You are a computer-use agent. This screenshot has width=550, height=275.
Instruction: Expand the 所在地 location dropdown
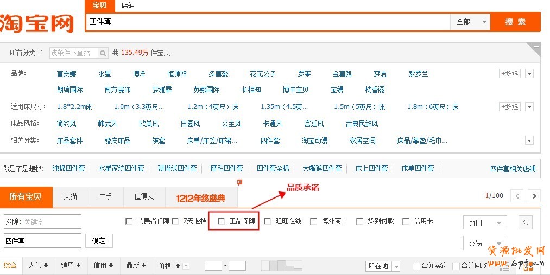click(x=383, y=266)
